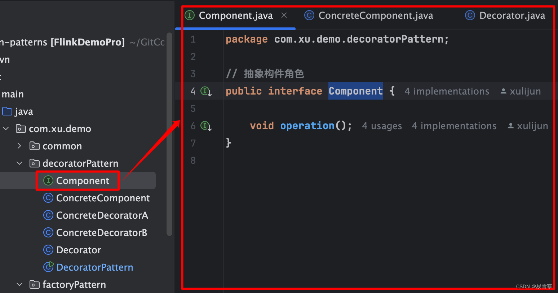The width and height of the screenshot is (558, 293).
Task: Click the java folder icon in sidebar
Action: 7,111
